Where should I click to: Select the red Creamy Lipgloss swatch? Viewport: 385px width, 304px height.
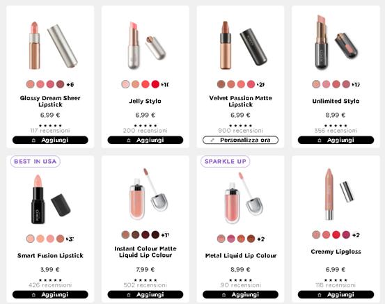pyautogui.click(x=336, y=235)
